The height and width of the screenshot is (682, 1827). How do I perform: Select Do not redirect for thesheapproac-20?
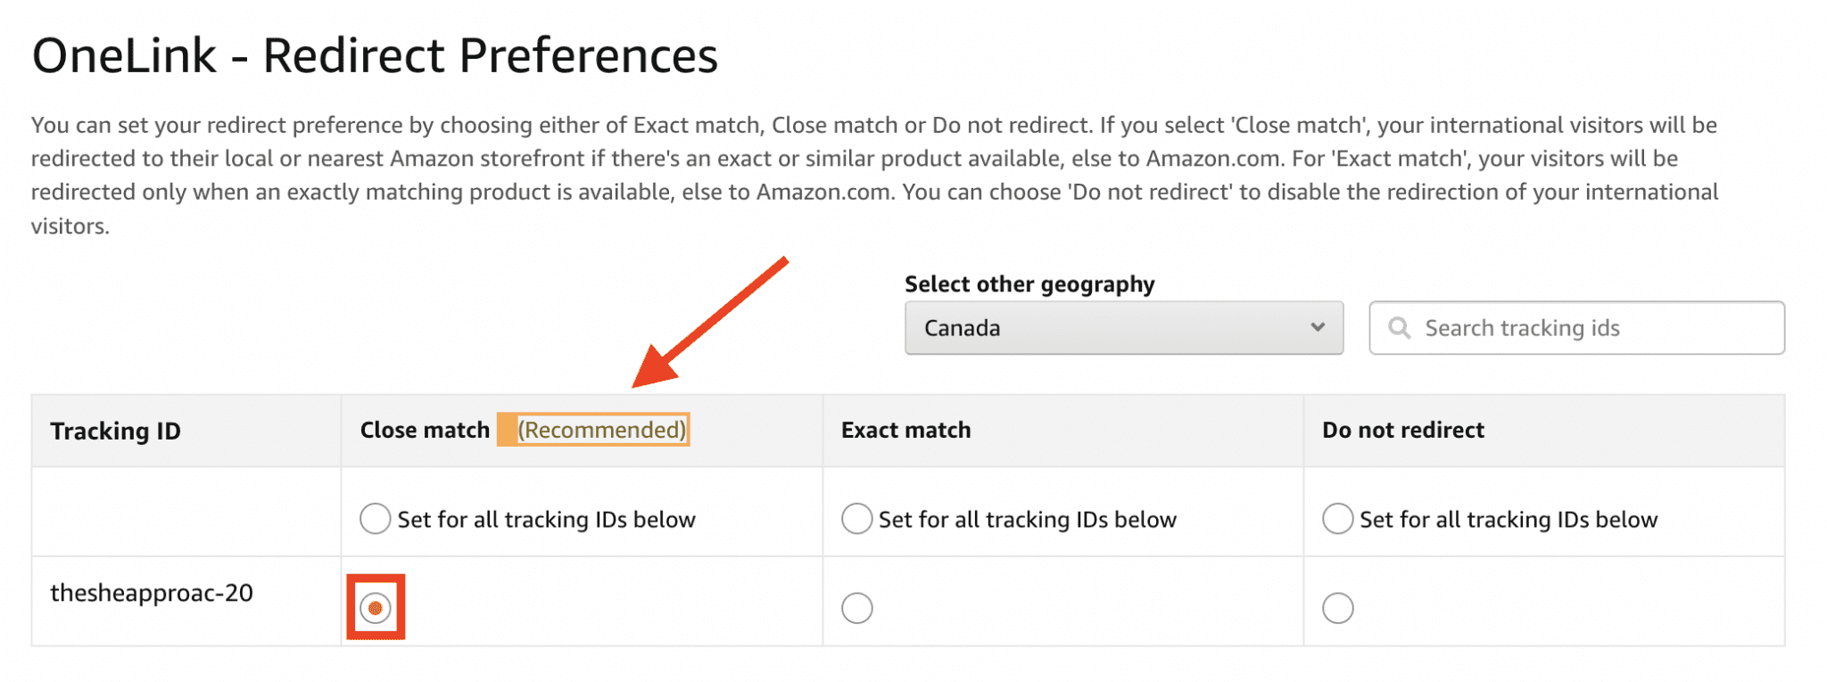pos(1338,607)
